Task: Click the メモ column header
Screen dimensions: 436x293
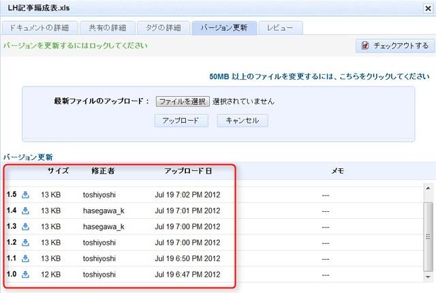Action: [338, 170]
